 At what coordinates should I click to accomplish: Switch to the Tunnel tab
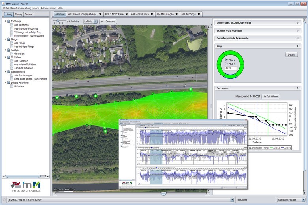click(29, 14)
